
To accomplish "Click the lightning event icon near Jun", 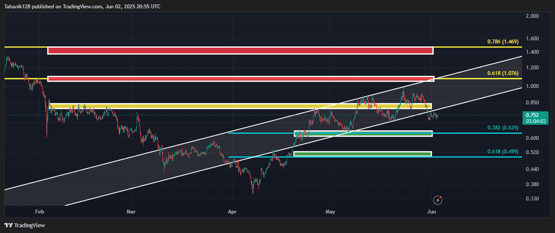I will click(438, 200).
